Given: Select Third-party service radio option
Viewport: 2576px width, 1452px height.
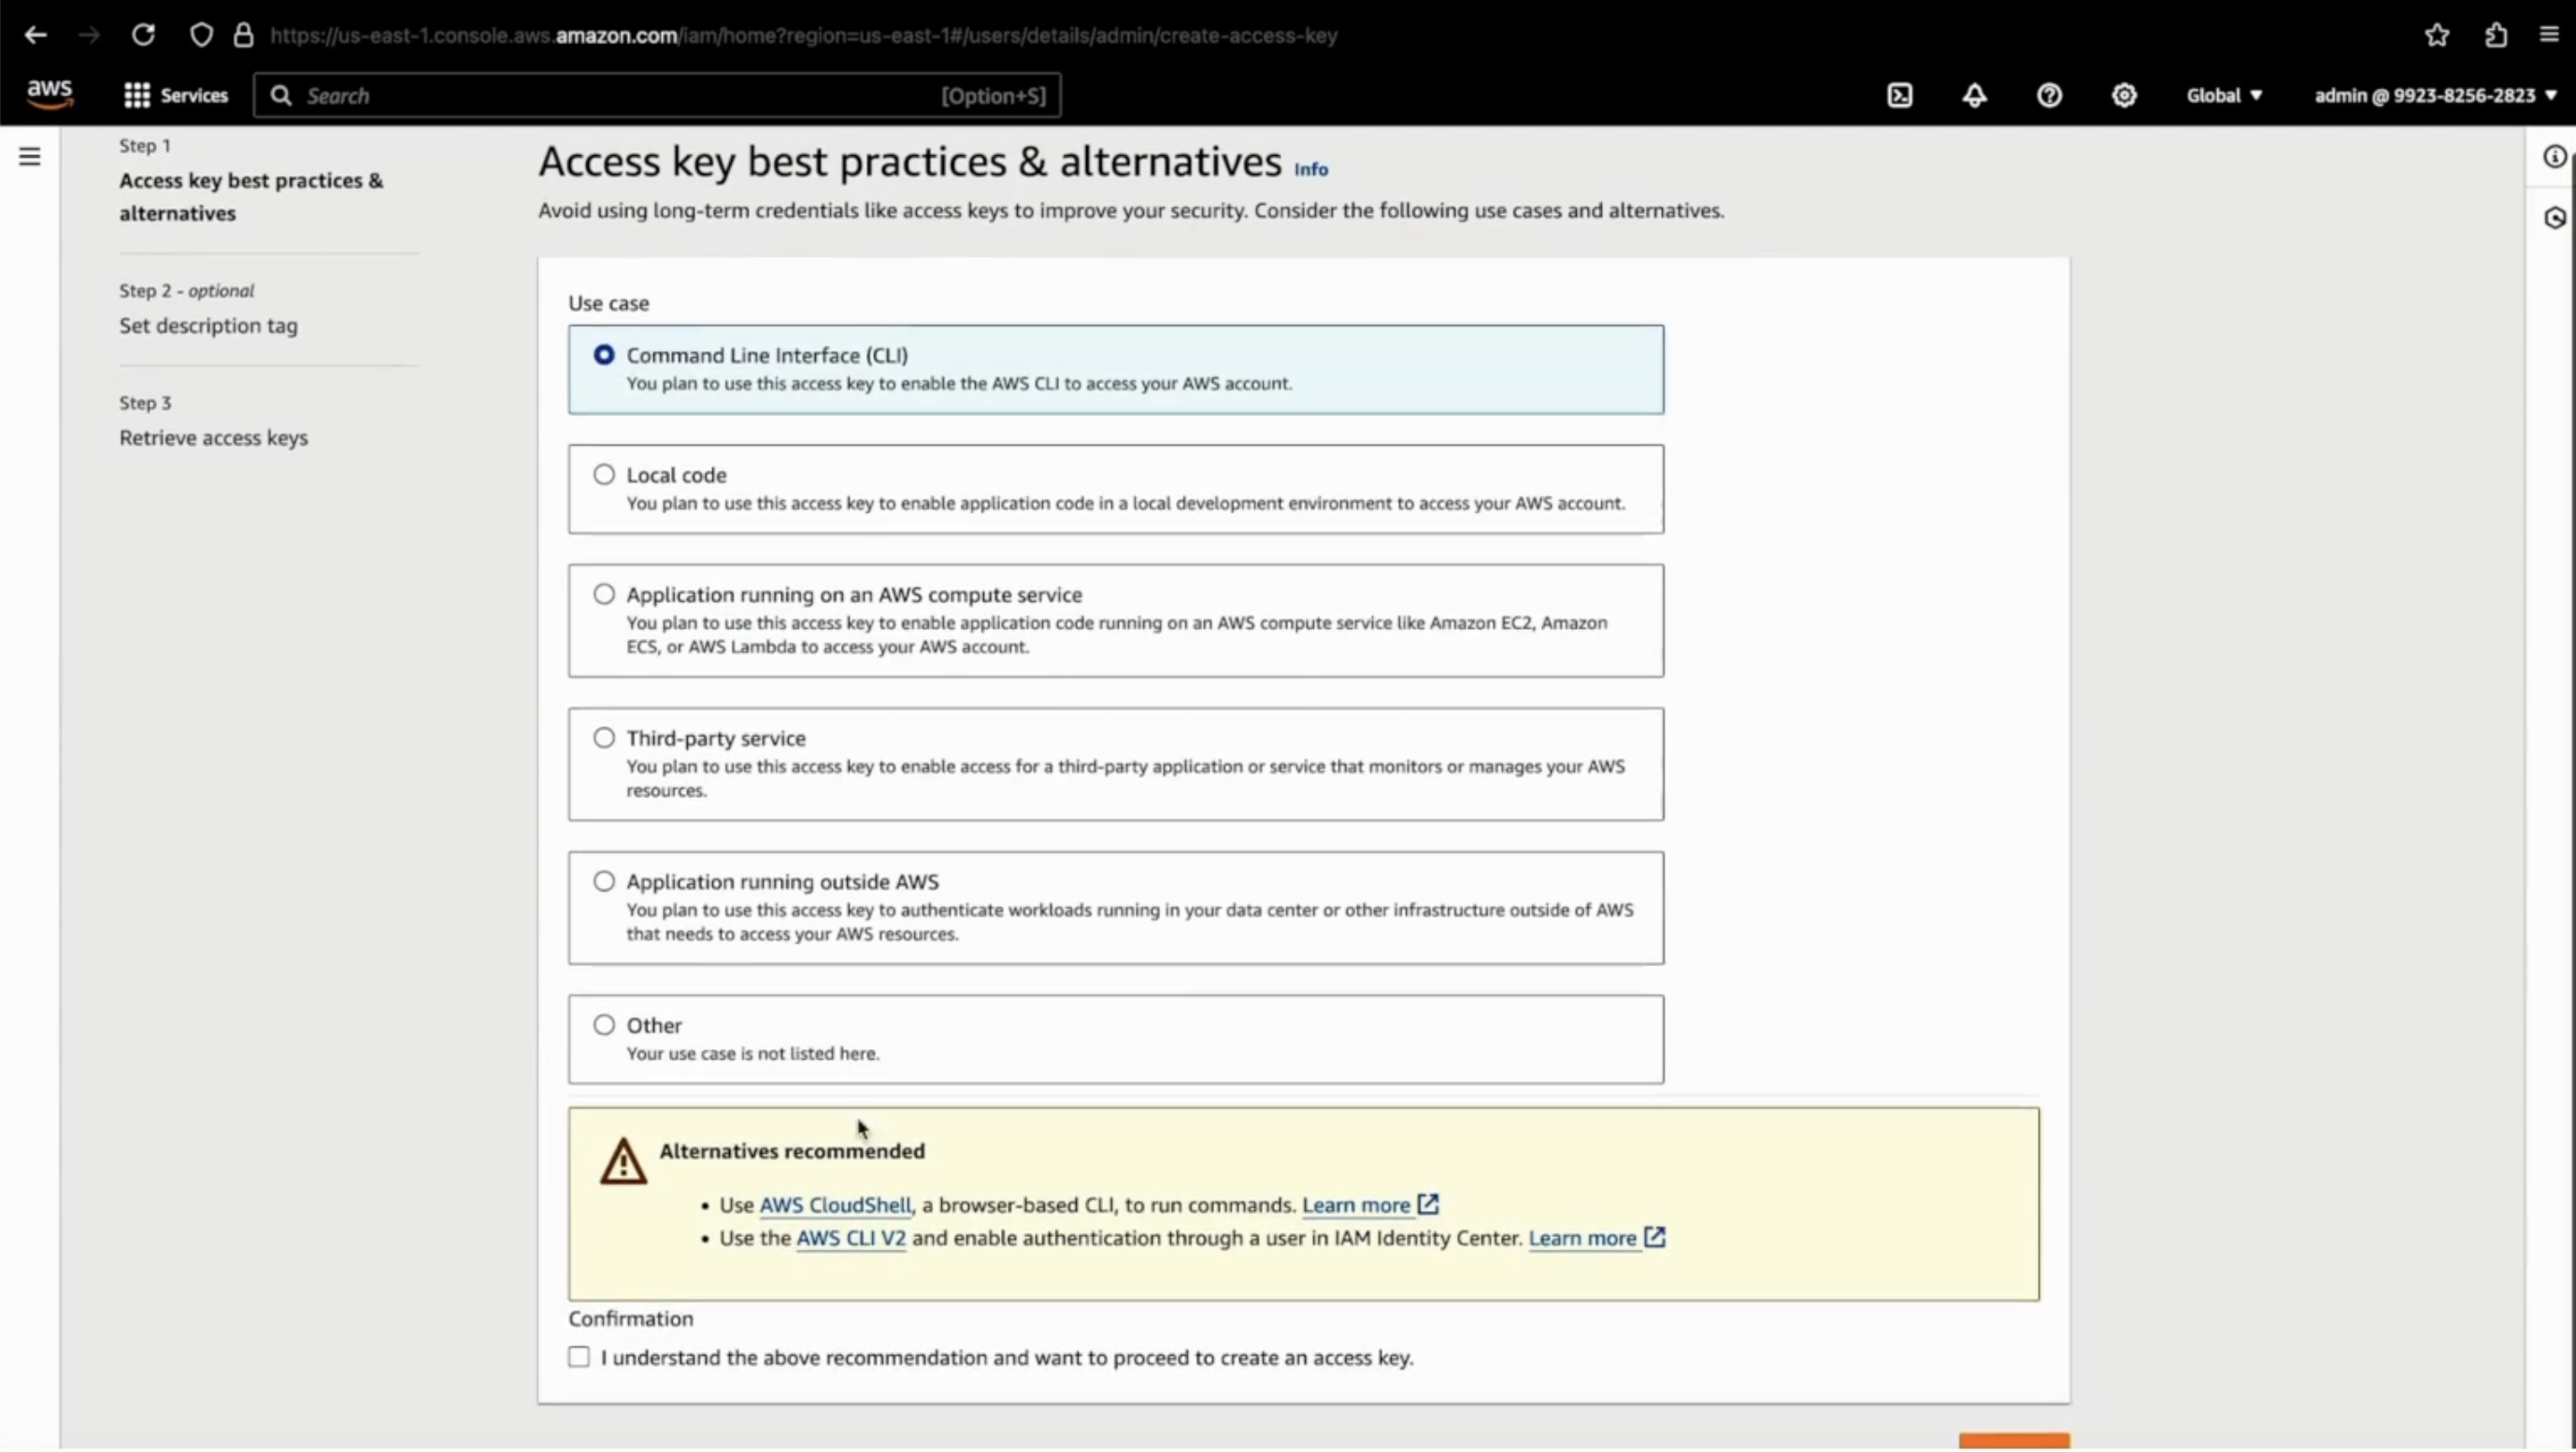Looking at the screenshot, I should [x=604, y=738].
